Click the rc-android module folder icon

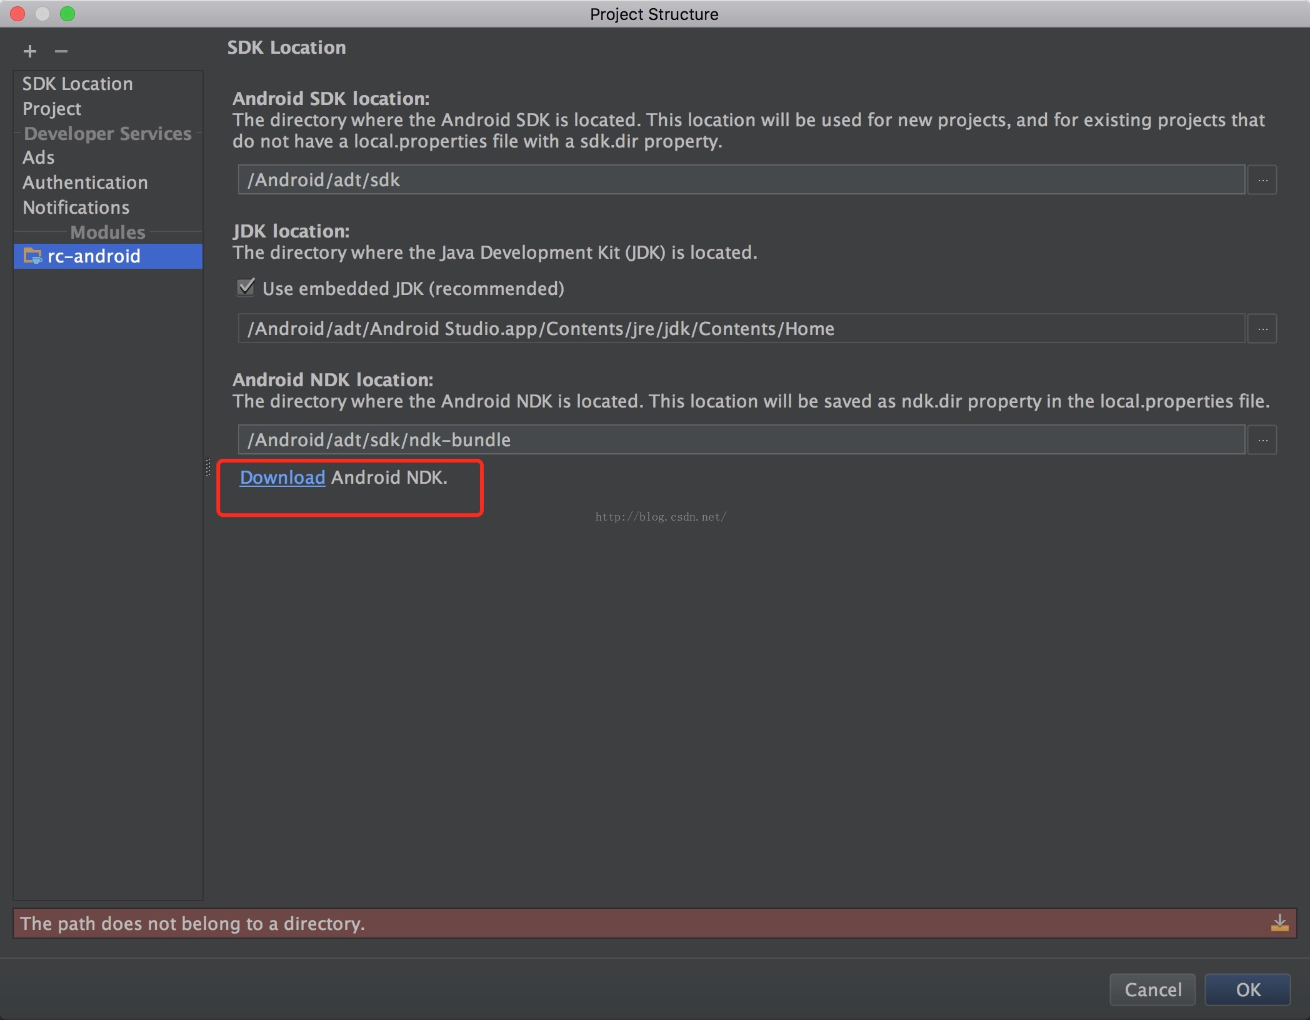32,256
